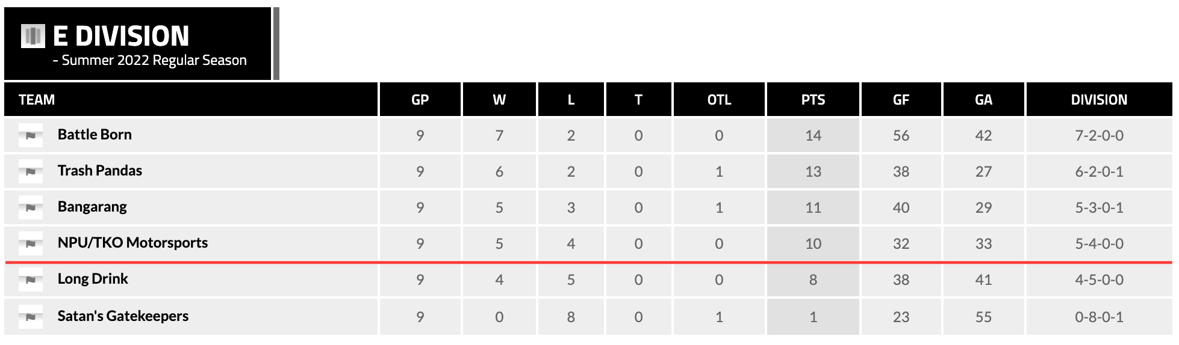1179x345 pixels.
Task: Sort table by GP column header
Action: [420, 100]
